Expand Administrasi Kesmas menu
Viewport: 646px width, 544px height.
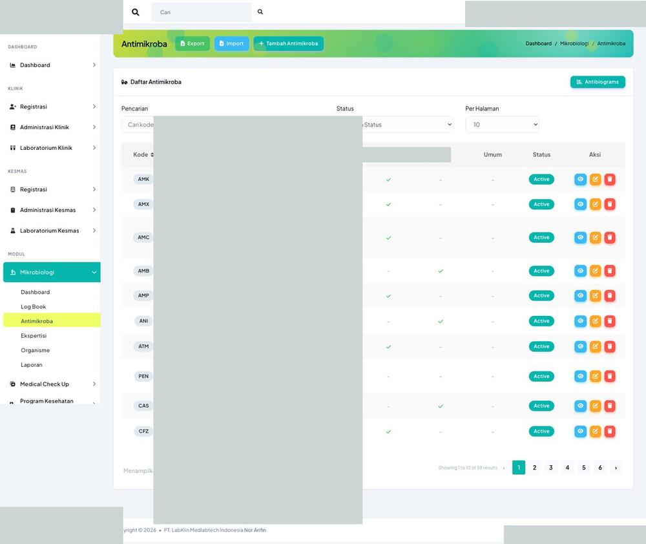click(x=52, y=210)
